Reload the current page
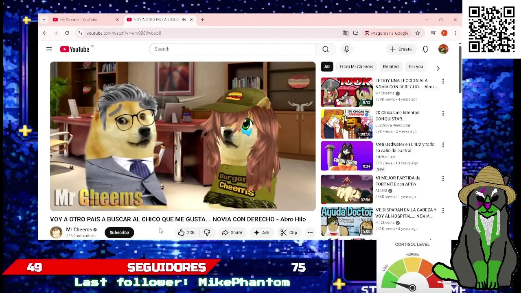The width and height of the screenshot is (521, 293). click(67, 33)
